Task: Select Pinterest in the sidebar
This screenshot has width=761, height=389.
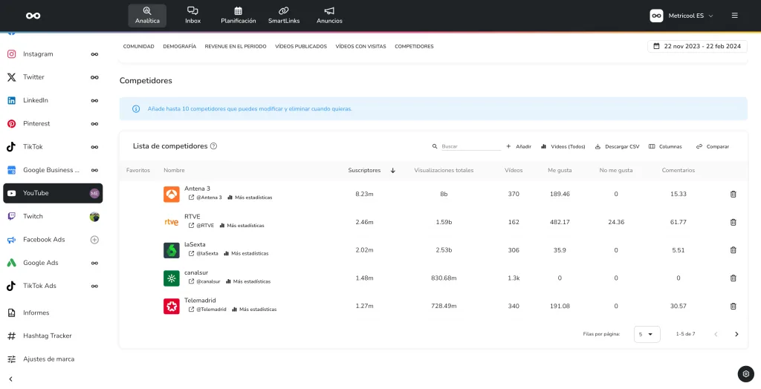Action: tap(53, 124)
